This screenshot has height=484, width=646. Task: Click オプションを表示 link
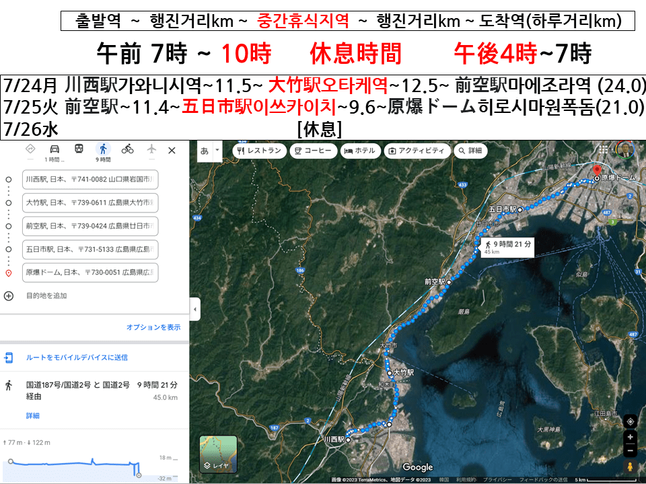tap(153, 327)
